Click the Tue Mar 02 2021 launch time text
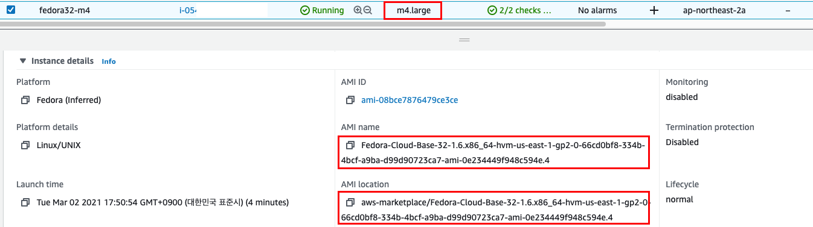813x227 pixels. 162,202
